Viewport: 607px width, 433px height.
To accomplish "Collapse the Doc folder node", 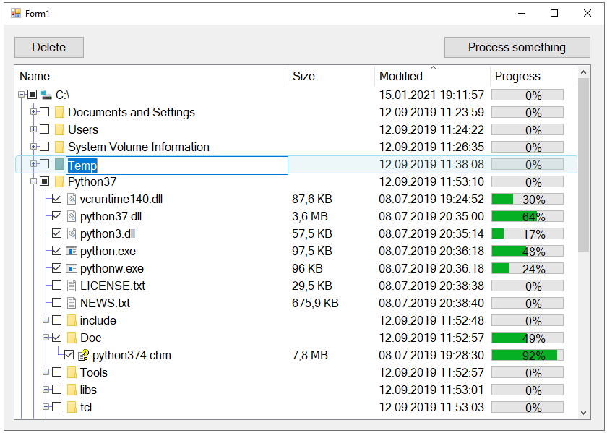I will 46,338.
